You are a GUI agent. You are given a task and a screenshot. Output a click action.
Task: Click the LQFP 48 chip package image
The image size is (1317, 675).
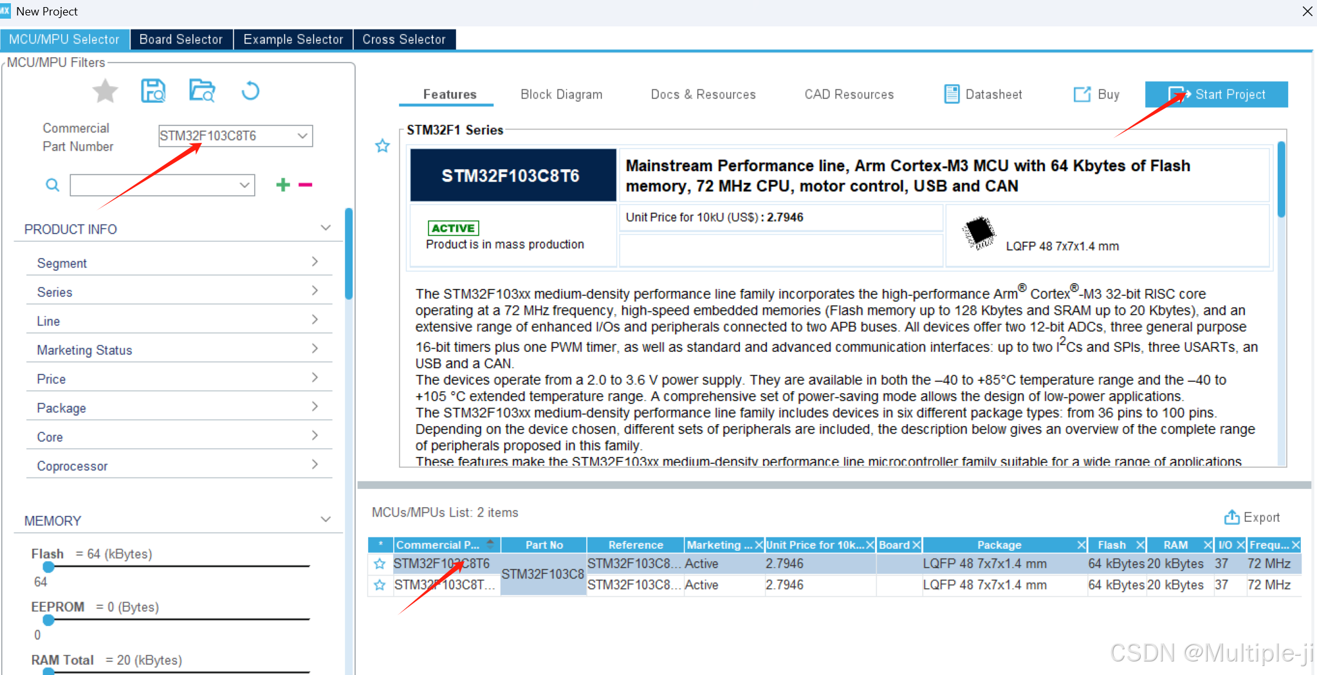(x=979, y=233)
